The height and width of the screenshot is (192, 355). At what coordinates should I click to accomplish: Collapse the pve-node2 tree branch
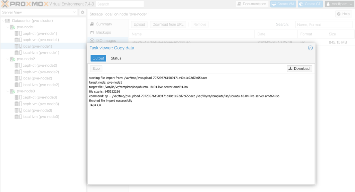click(x=8, y=59)
